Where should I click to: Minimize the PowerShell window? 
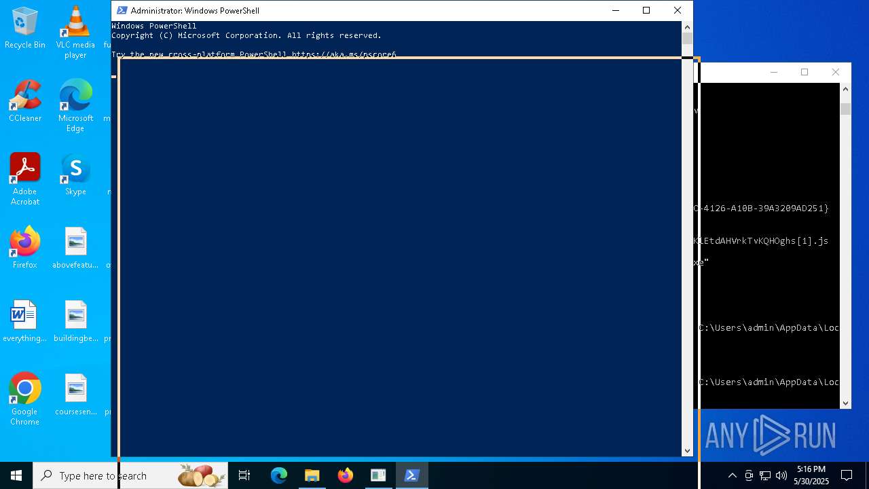pos(616,10)
